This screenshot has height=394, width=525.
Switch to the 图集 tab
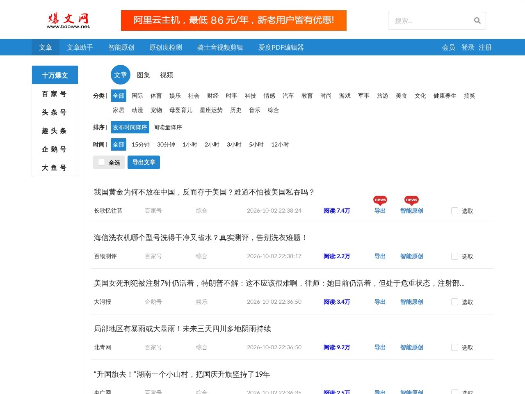(144, 75)
